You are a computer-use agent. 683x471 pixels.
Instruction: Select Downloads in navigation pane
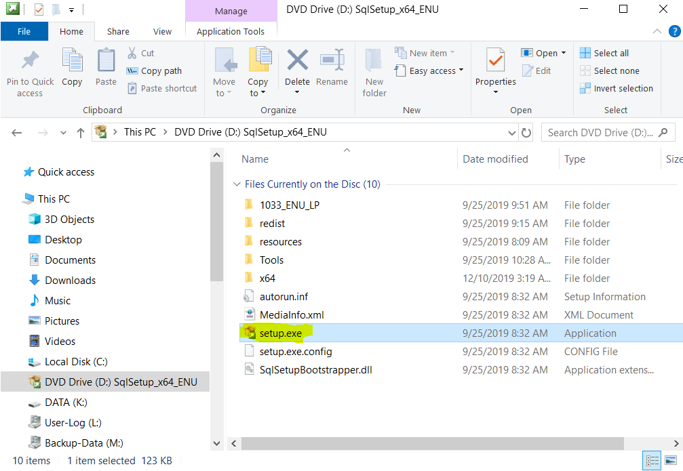[x=70, y=281]
